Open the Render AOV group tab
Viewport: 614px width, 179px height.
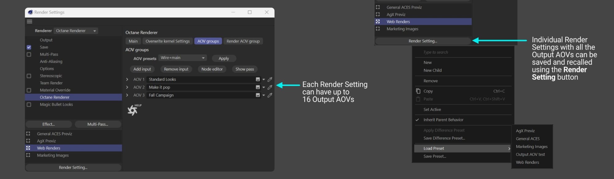[x=243, y=41]
